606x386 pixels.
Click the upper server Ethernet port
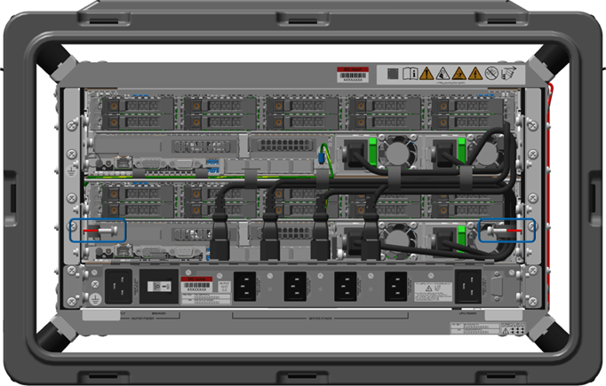coord(124,162)
